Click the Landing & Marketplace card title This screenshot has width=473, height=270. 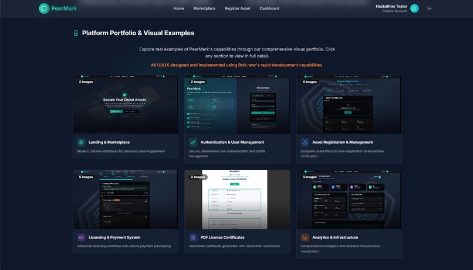[109, 142]
